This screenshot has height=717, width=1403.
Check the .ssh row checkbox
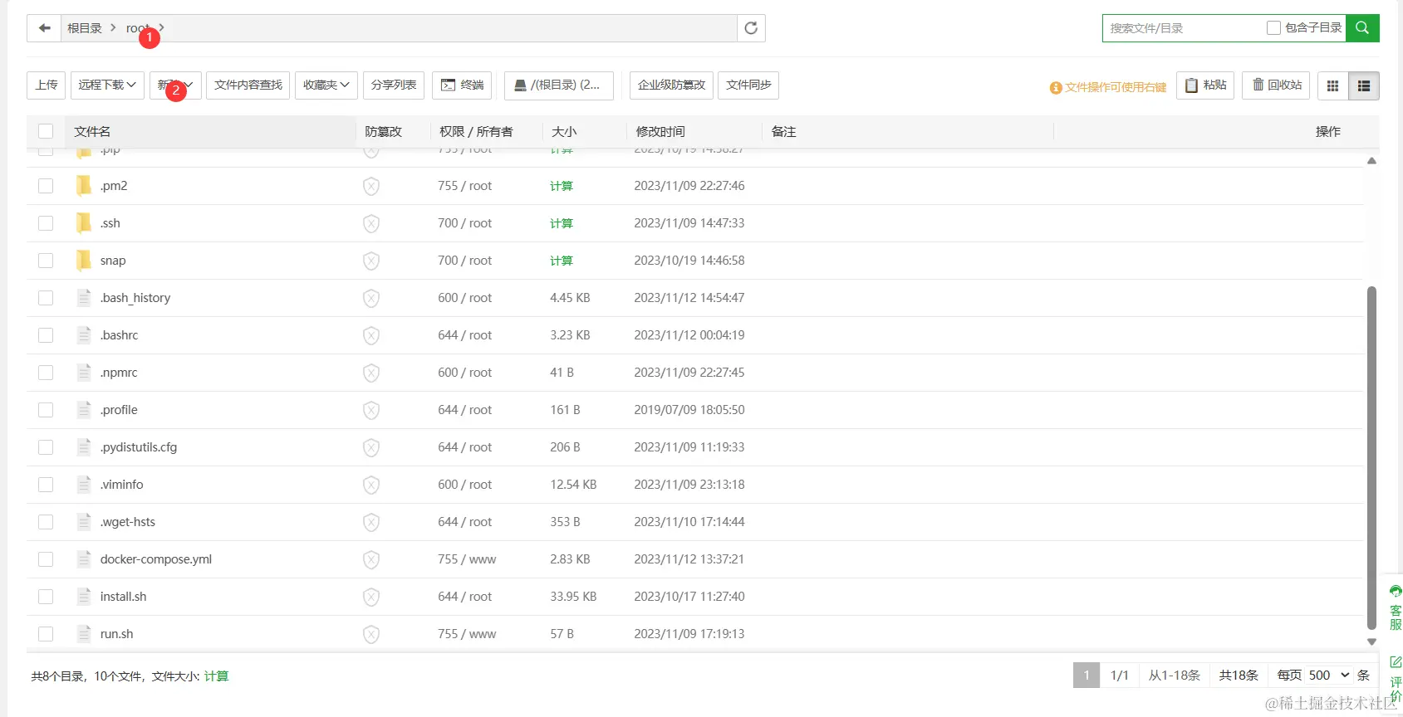point(46,223)
